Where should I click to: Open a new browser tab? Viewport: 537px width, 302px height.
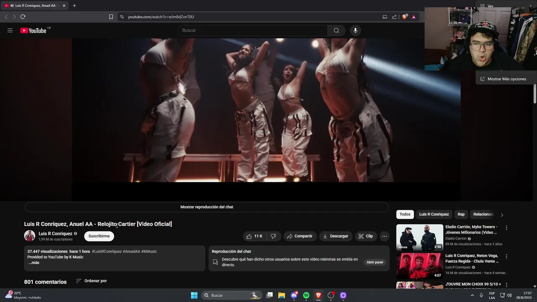pyautogui.click(x=74, y=5)
